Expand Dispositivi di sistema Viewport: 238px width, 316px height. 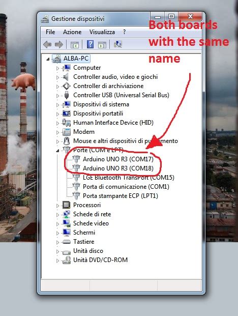click(57, 105)
